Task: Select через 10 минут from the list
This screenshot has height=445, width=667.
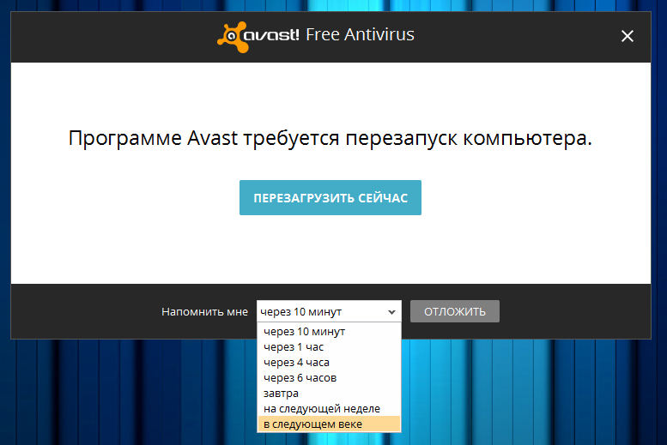Action: 304,332
